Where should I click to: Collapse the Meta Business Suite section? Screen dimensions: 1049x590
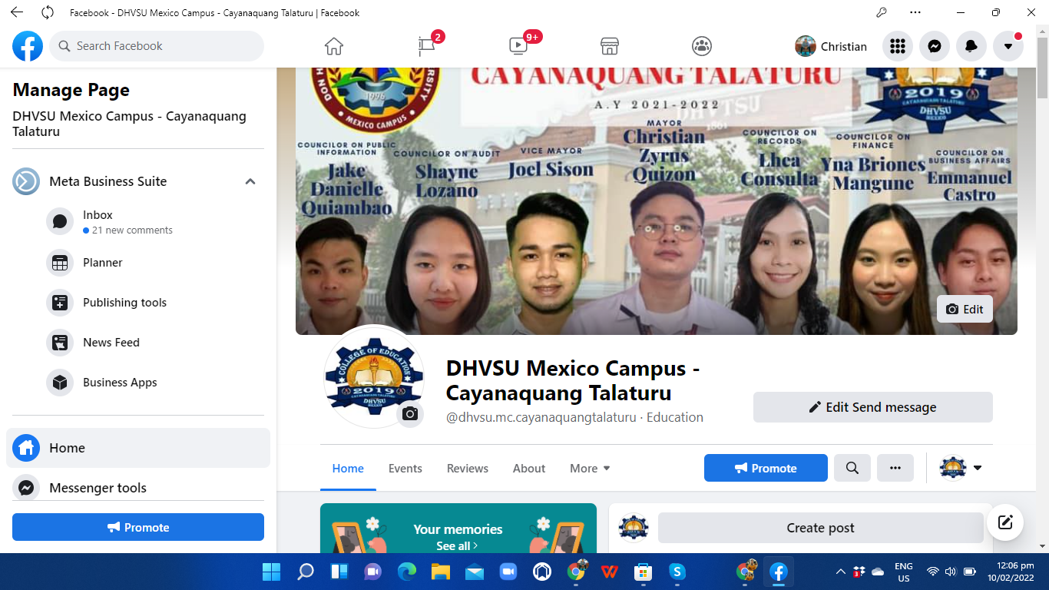pos(250,181)
